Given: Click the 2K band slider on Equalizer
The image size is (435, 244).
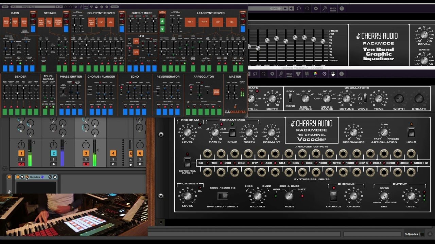Looking at the screenshot, I should tap(295, 38).
